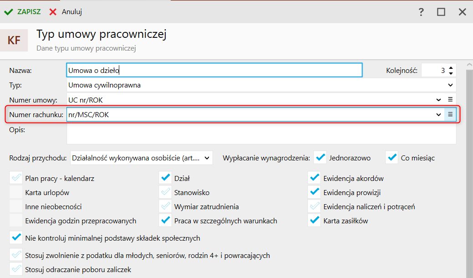Open the Numer rachunku list menu icon

[x=450, y=114]
